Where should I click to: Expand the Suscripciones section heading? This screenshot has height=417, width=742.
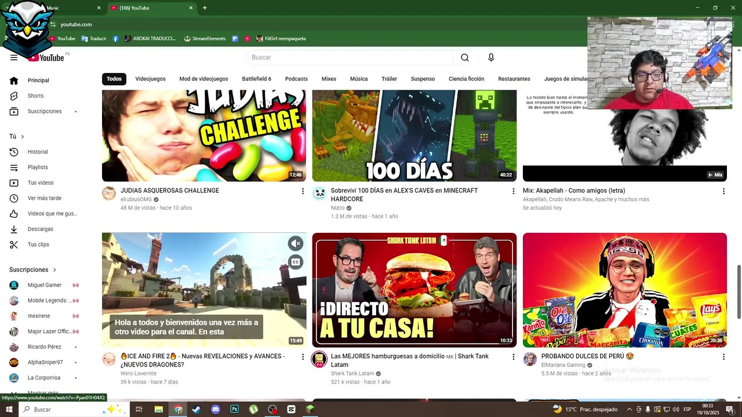tap(33, 270)
